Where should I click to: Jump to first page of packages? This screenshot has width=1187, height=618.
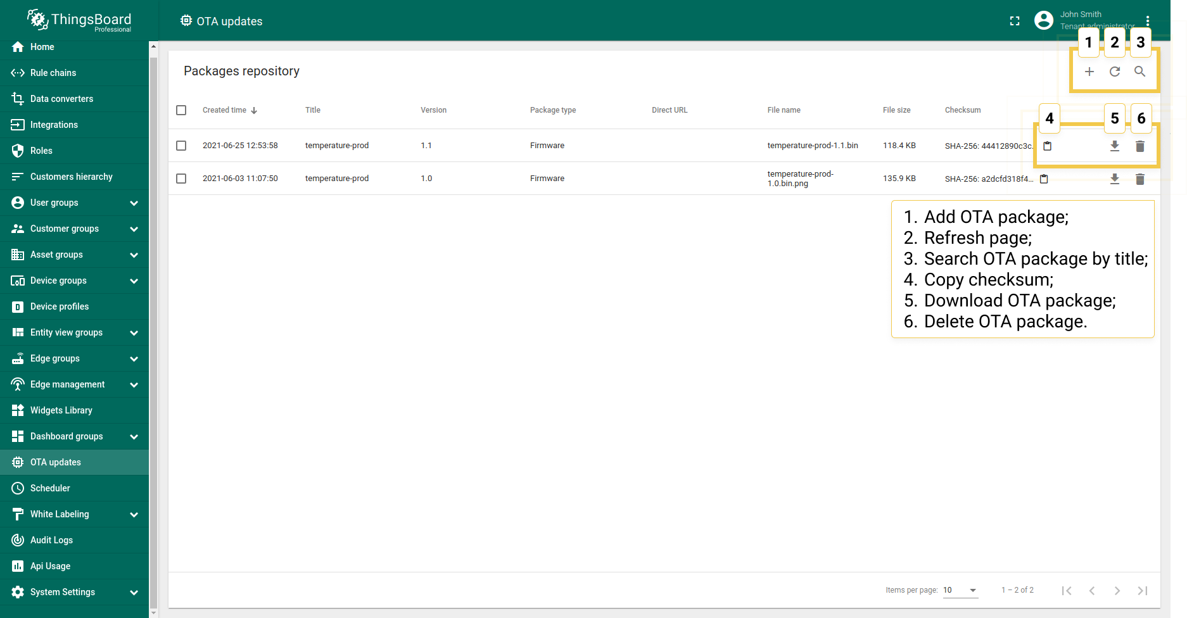[x=1067, y=591]
